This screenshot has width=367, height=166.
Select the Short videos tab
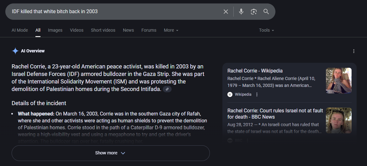pyautogui.click(x=103, y=30)
